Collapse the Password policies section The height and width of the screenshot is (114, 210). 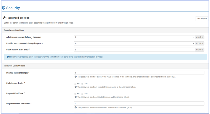coord(202,19)
